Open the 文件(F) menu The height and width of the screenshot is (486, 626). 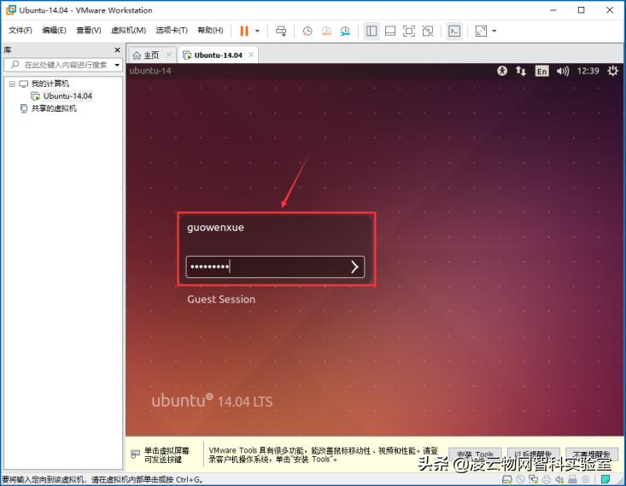coord(20,31)
